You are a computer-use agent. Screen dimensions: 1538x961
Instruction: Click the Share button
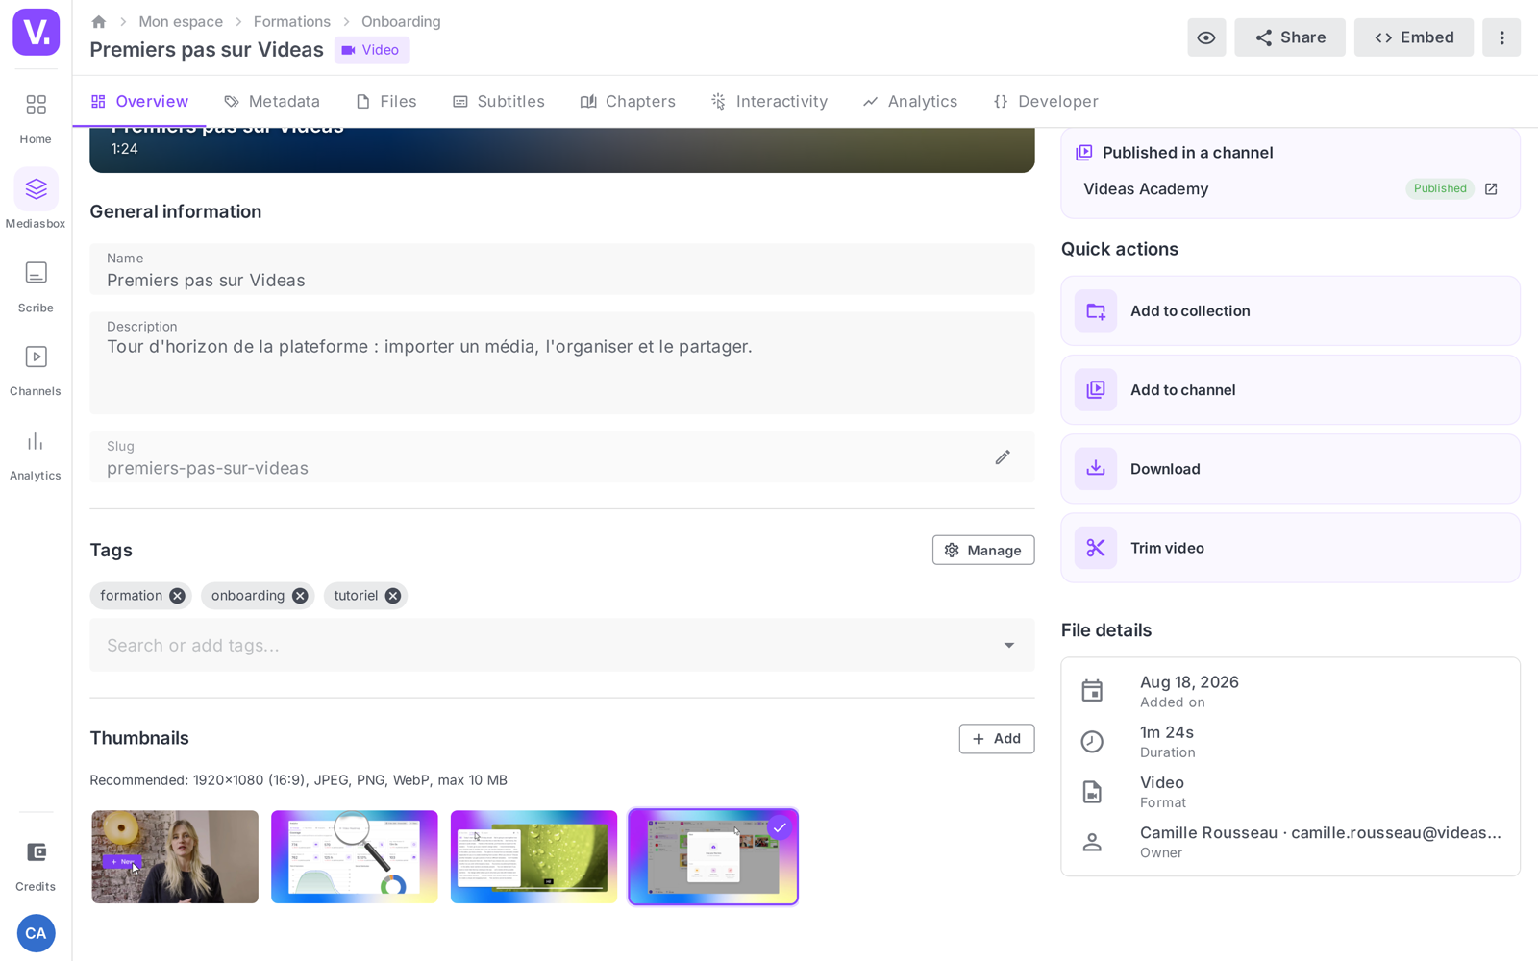click(1290, 37)
